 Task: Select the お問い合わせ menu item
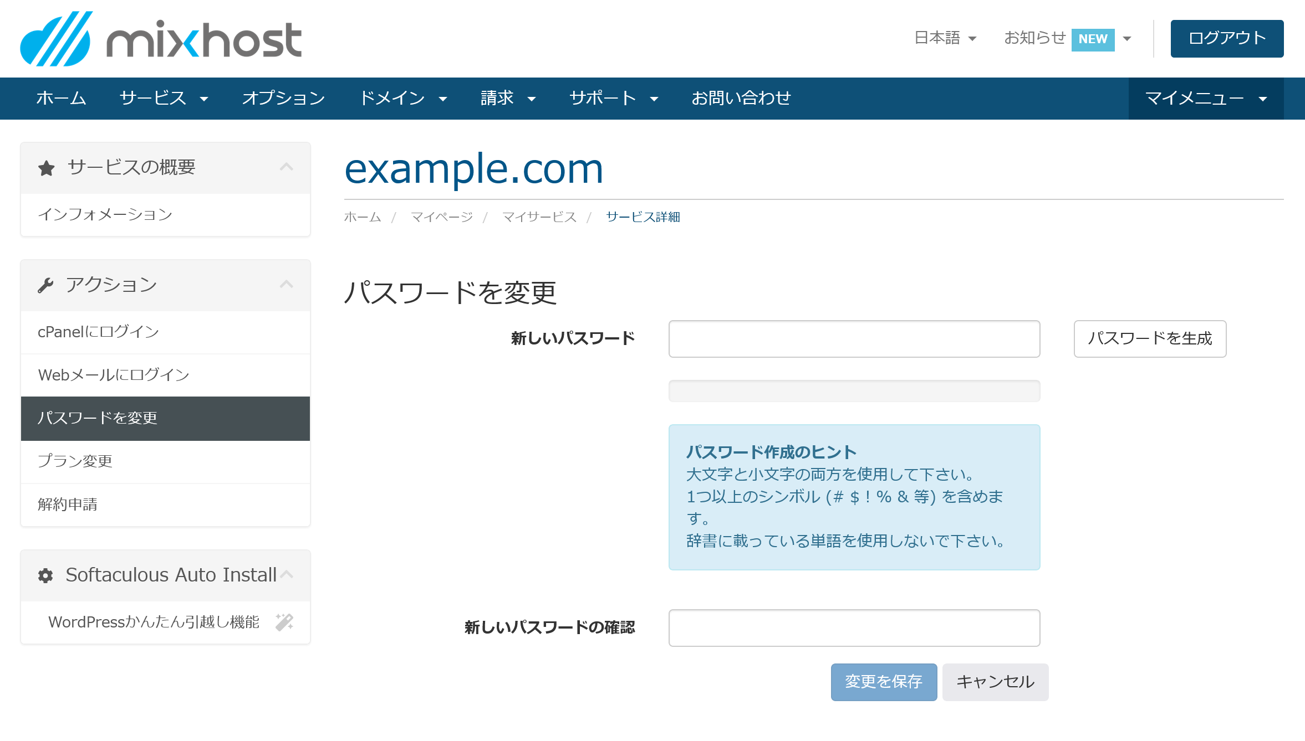[x=741, y=99]
